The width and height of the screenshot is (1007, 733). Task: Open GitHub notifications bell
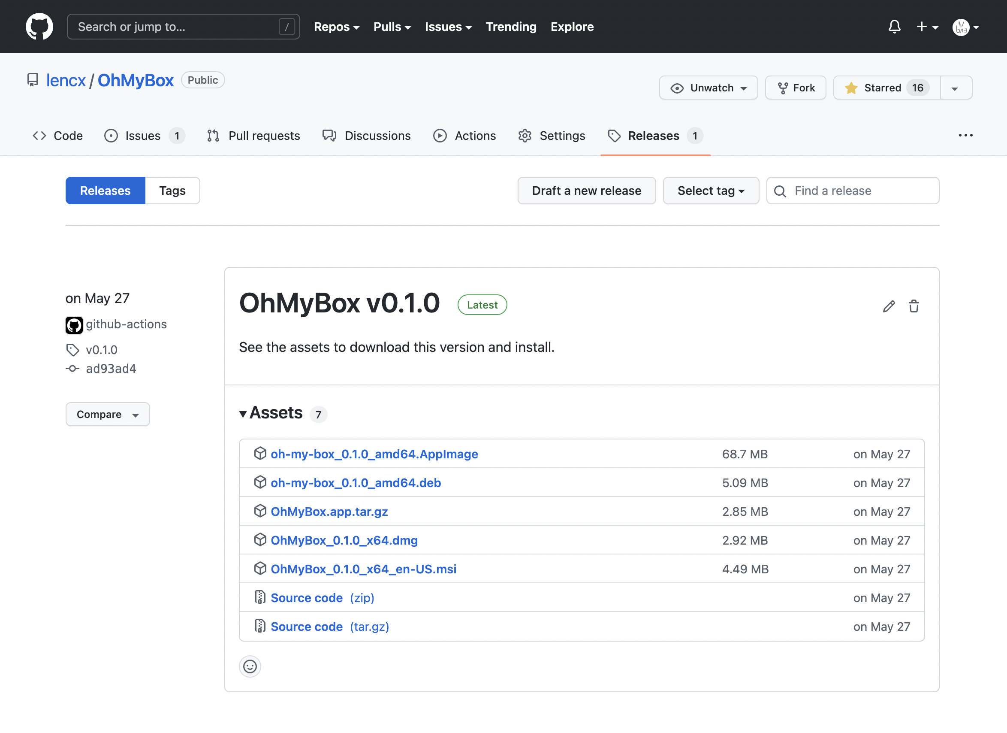pyautogui.click(x=894, y=27)
